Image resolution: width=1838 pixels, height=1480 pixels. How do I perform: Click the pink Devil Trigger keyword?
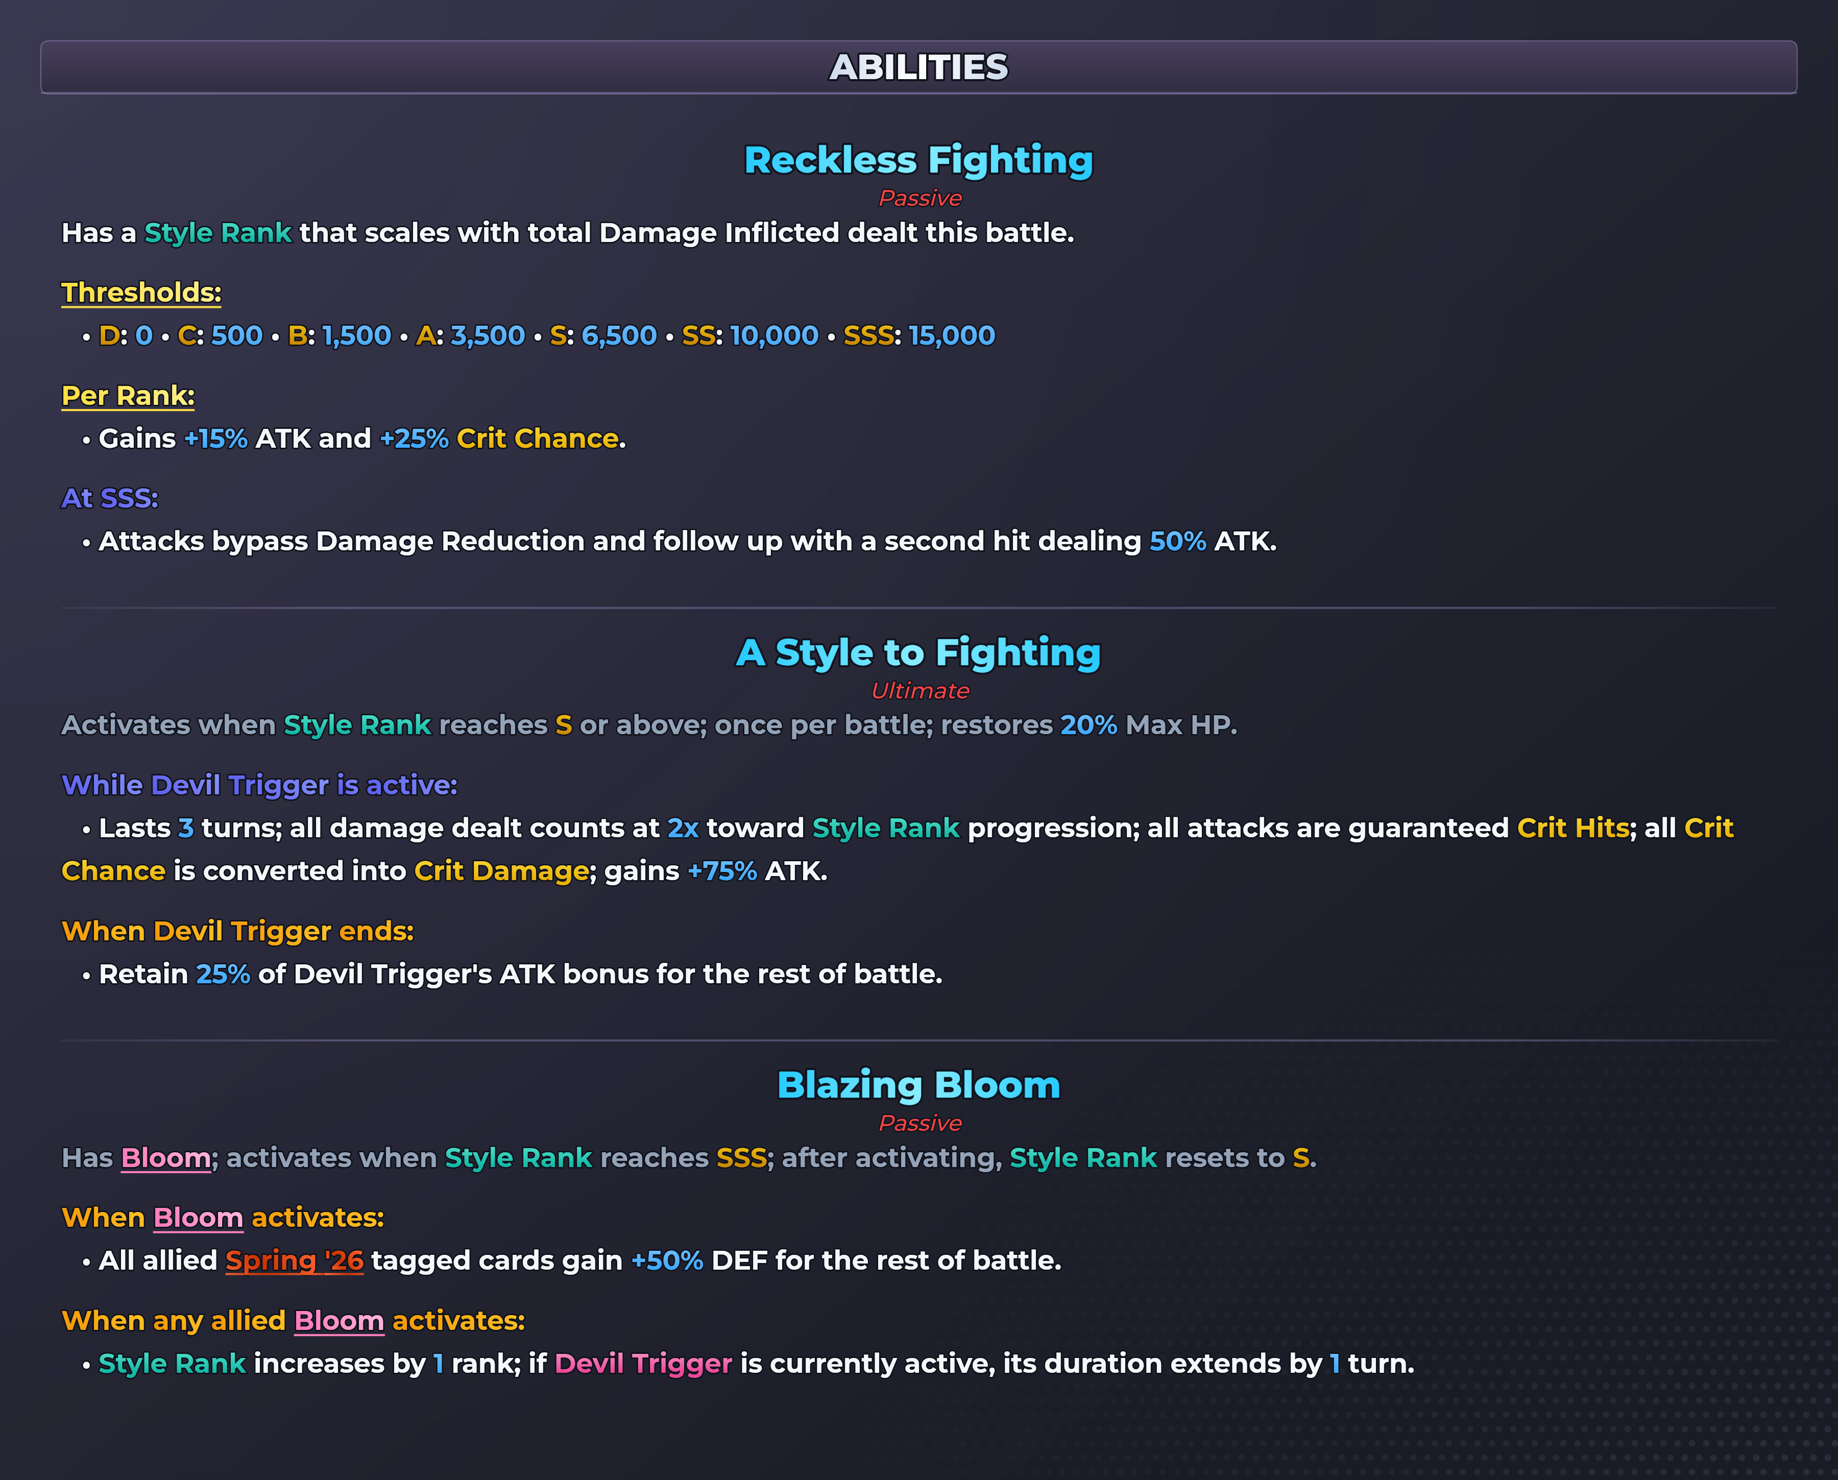click(x=644, y=1364)
